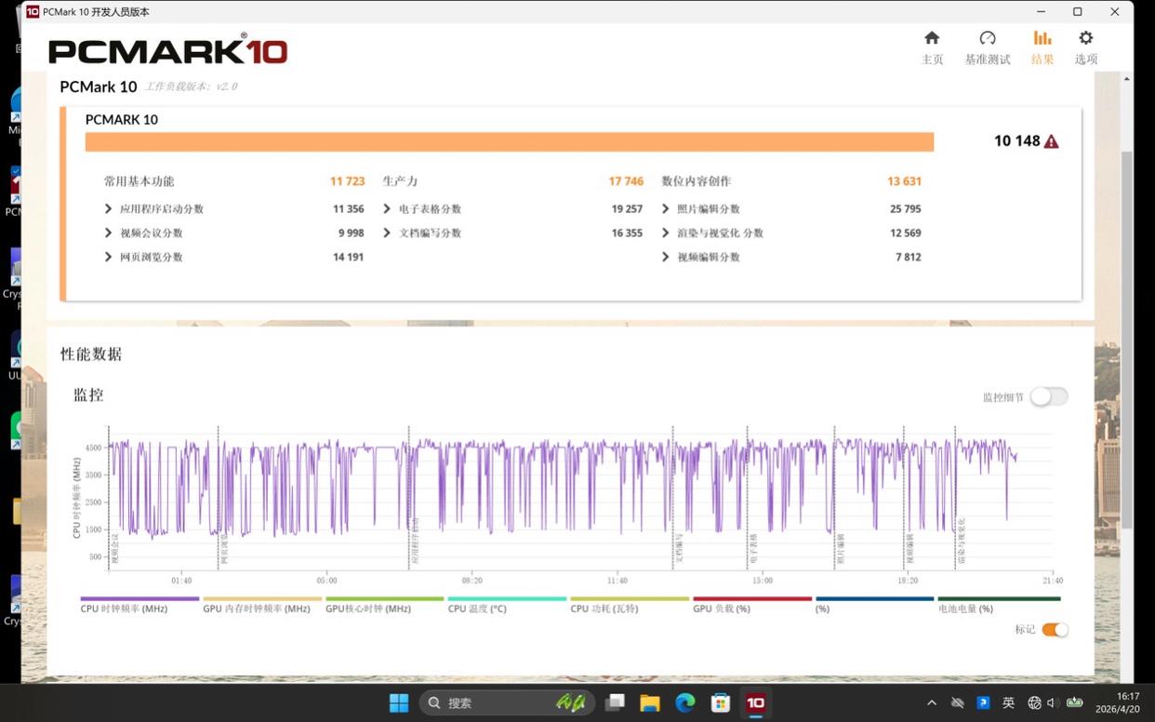Image resolution: width=1155 pixels, height=722 pixels.
Task: Click the 监控 chart heading
Action: 88,395
